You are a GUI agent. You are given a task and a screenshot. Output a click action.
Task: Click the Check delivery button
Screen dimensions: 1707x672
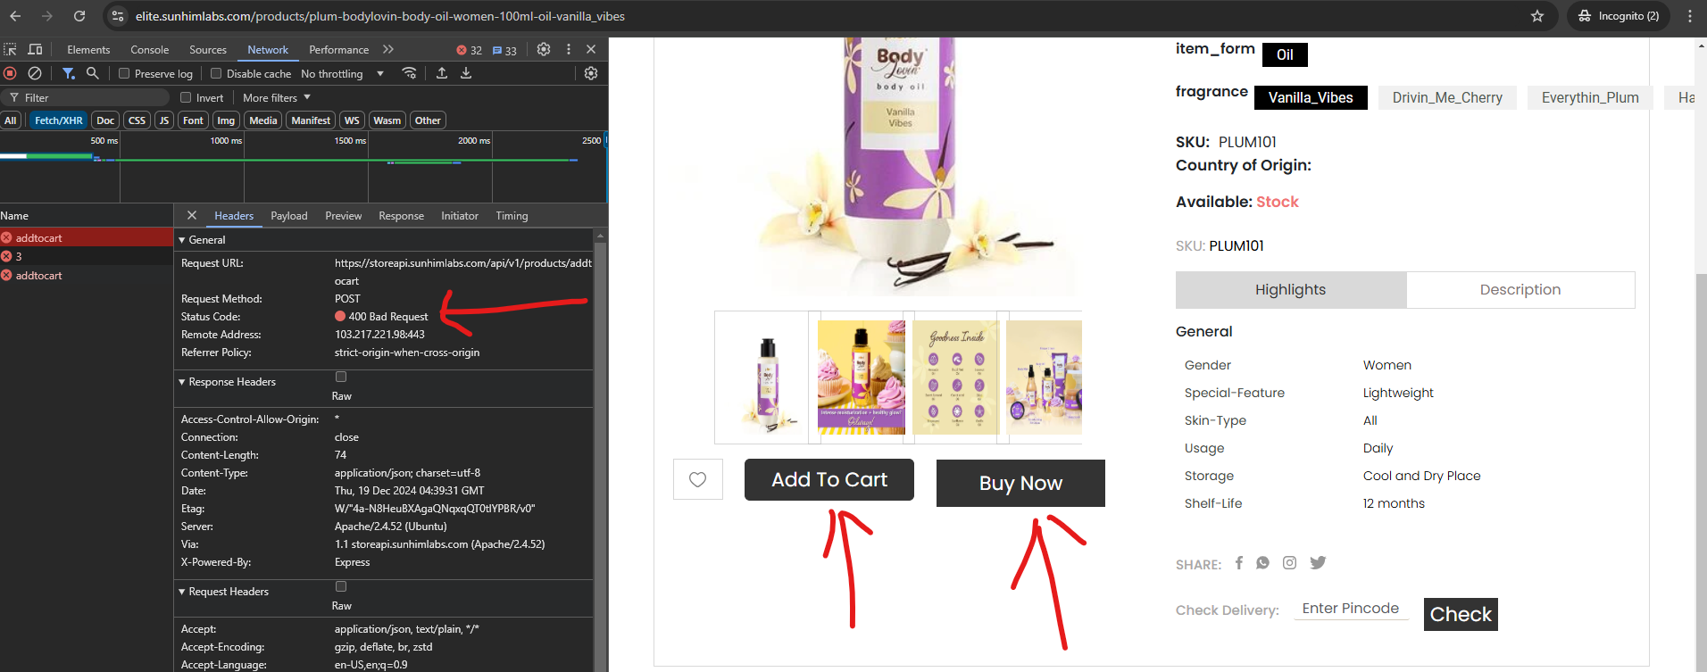coord(1461,614)
